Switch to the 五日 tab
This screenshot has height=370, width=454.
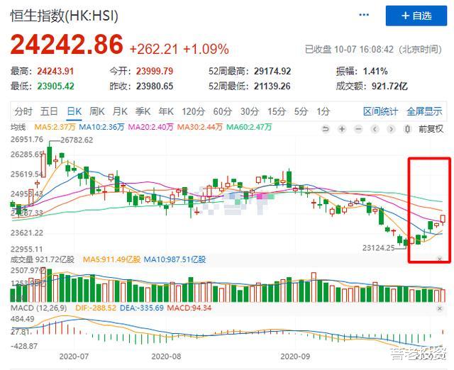coord(49,111)
